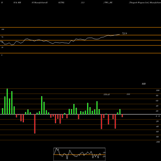Image resolution: width=161 pixels, height=161 pixels.
Task: Click the MR axis label -60
Action: (x=157, y=132)
